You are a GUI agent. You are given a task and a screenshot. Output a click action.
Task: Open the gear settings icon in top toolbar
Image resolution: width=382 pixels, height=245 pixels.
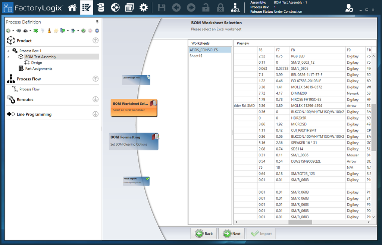tap(144, 7)
